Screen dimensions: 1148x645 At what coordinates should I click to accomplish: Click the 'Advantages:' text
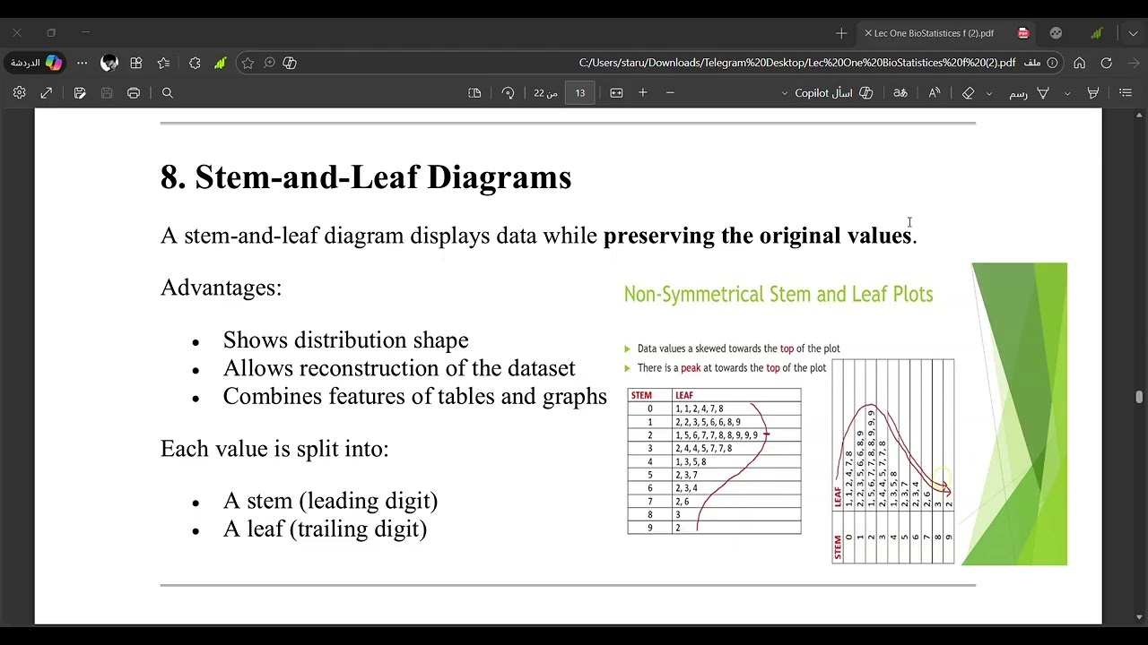click(x=221, y=288)
